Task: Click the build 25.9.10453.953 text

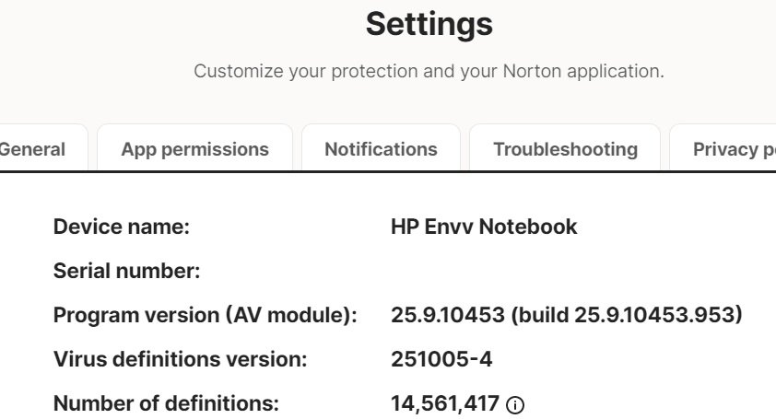Action: [x=629, y=315]
